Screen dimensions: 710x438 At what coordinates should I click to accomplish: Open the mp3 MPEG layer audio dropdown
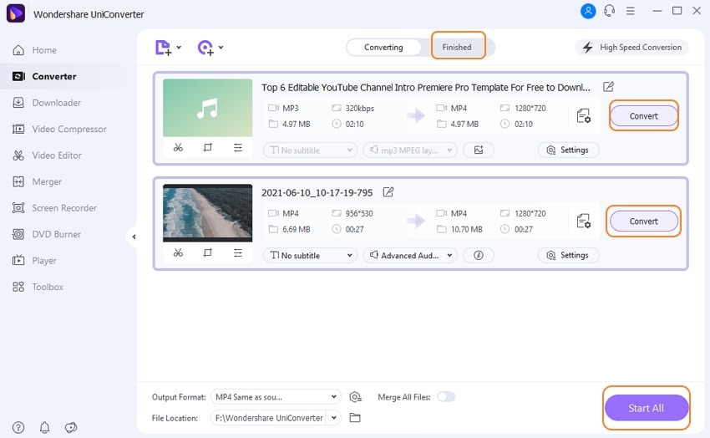tap(410, 150)
